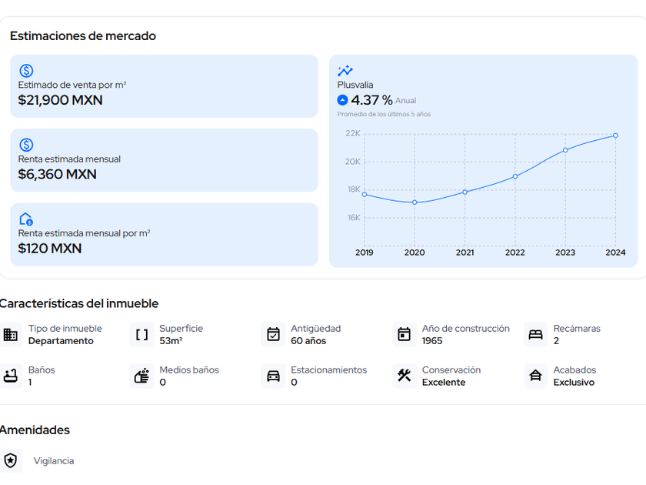Click the Antigüedad calendar check icon
Viewport: 646px width, 485px height.
tap(273, 335)
